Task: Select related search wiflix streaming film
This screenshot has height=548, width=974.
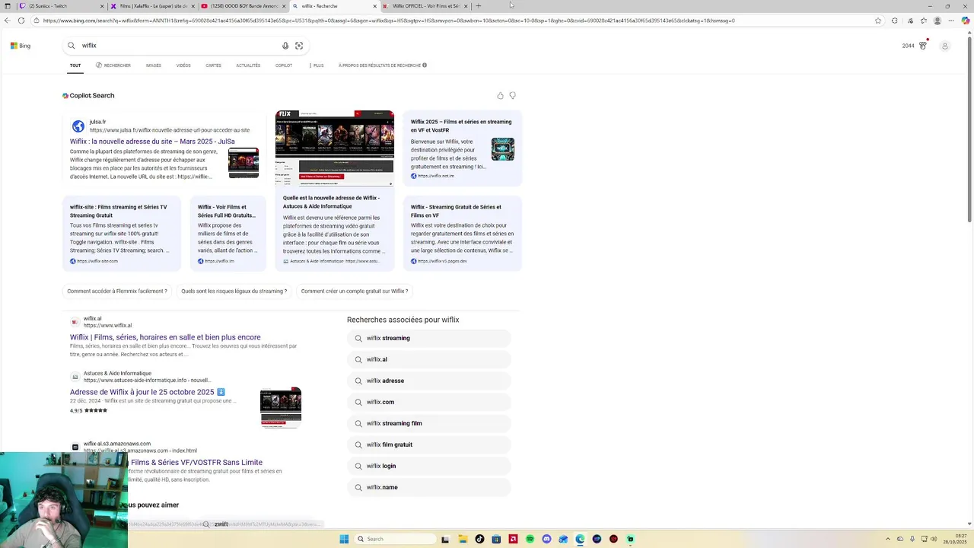Action: [429, 423]
